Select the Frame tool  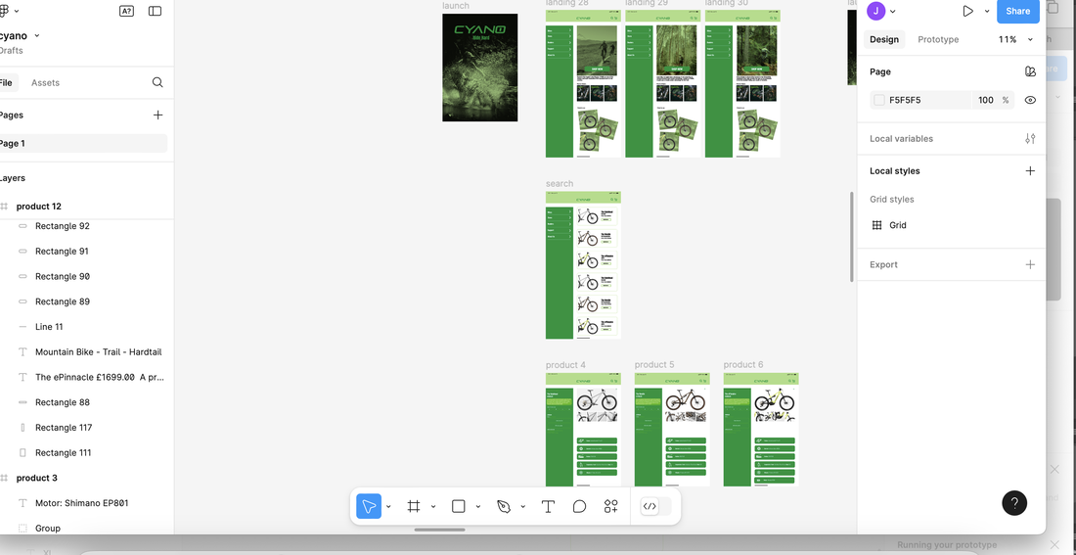(413, 506)
